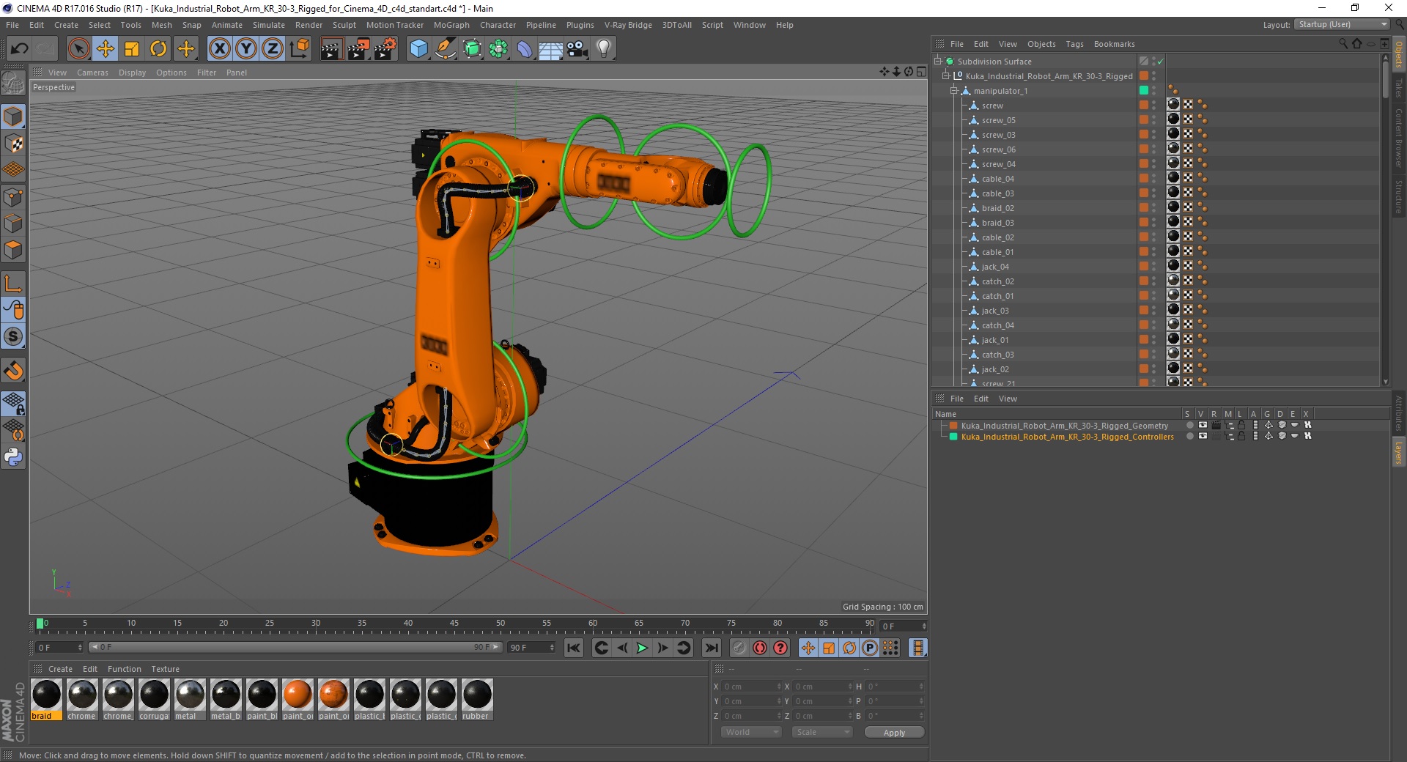
Task: Open the spline pen tool icon
Action: [445, 49]
